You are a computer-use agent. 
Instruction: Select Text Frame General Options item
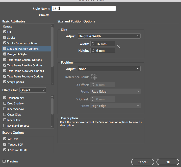tap(24, 60)
